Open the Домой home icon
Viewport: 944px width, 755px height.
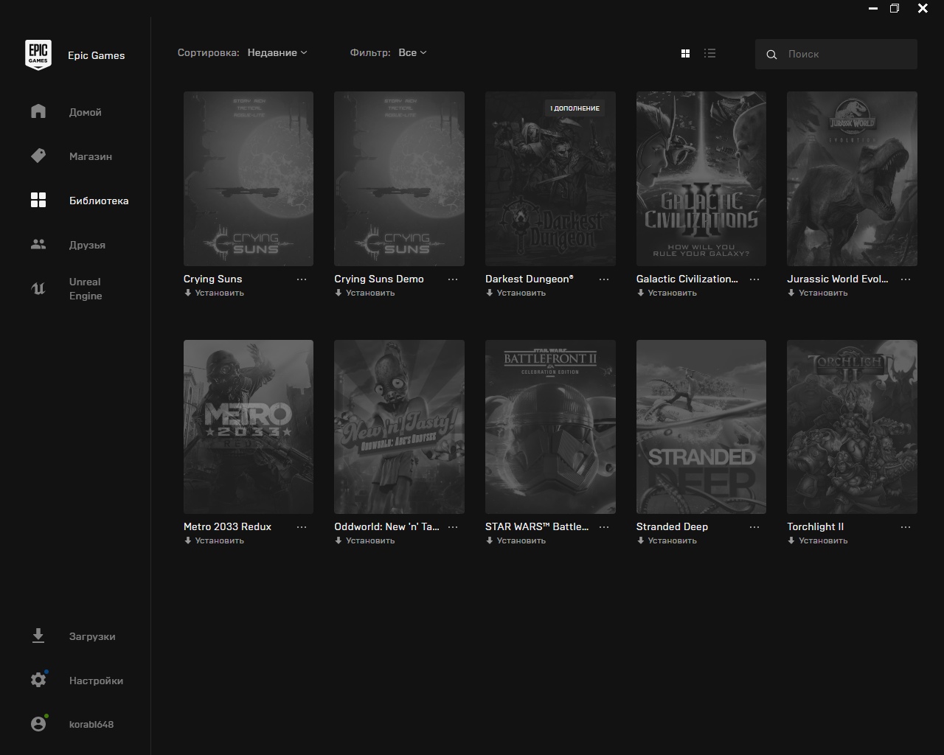38,111
